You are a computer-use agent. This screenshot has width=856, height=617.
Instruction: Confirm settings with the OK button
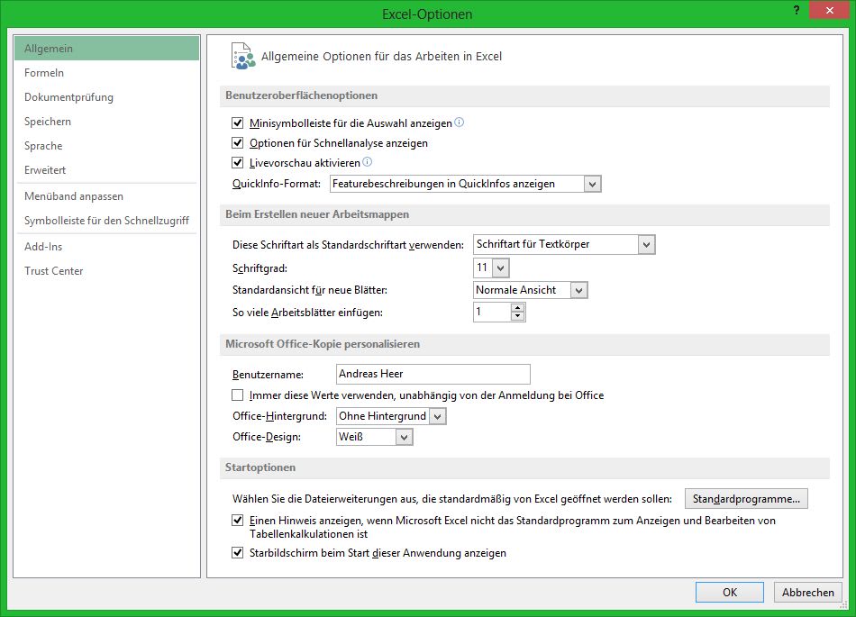(729, 592)
